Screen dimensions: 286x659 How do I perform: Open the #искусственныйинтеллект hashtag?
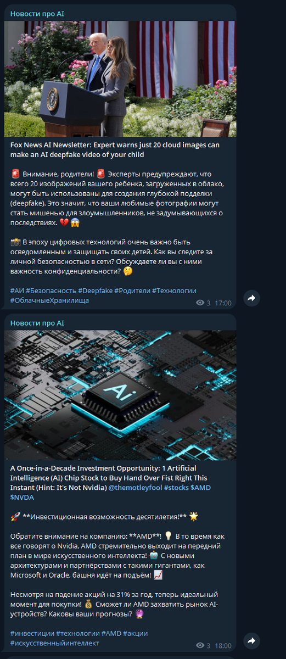55,643
